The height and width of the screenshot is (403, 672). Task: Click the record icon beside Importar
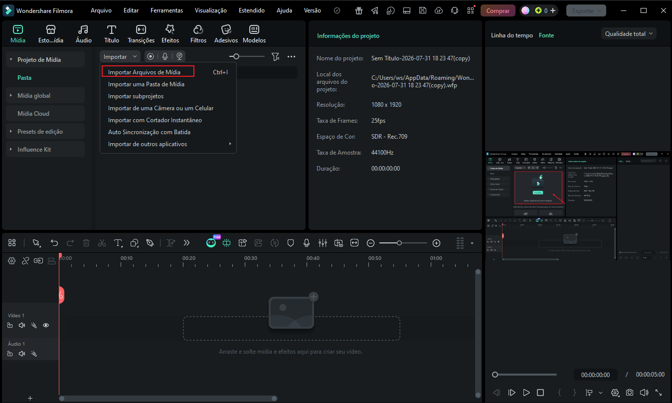(151, 57)
